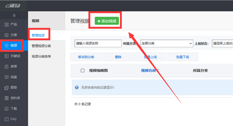Click the 资料库 sidebar icon
Image resolution: width=233 pixels, height=126 pixels.
pos(7,98)
